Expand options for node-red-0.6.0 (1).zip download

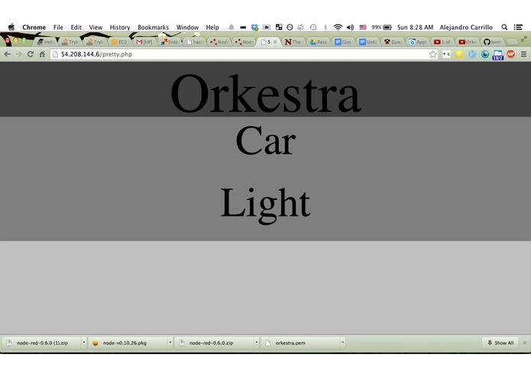tap(83, 343)
